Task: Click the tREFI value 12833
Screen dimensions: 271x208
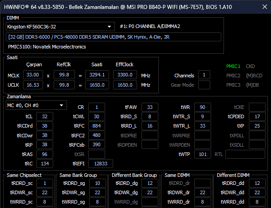Action: tap(101, 164)
